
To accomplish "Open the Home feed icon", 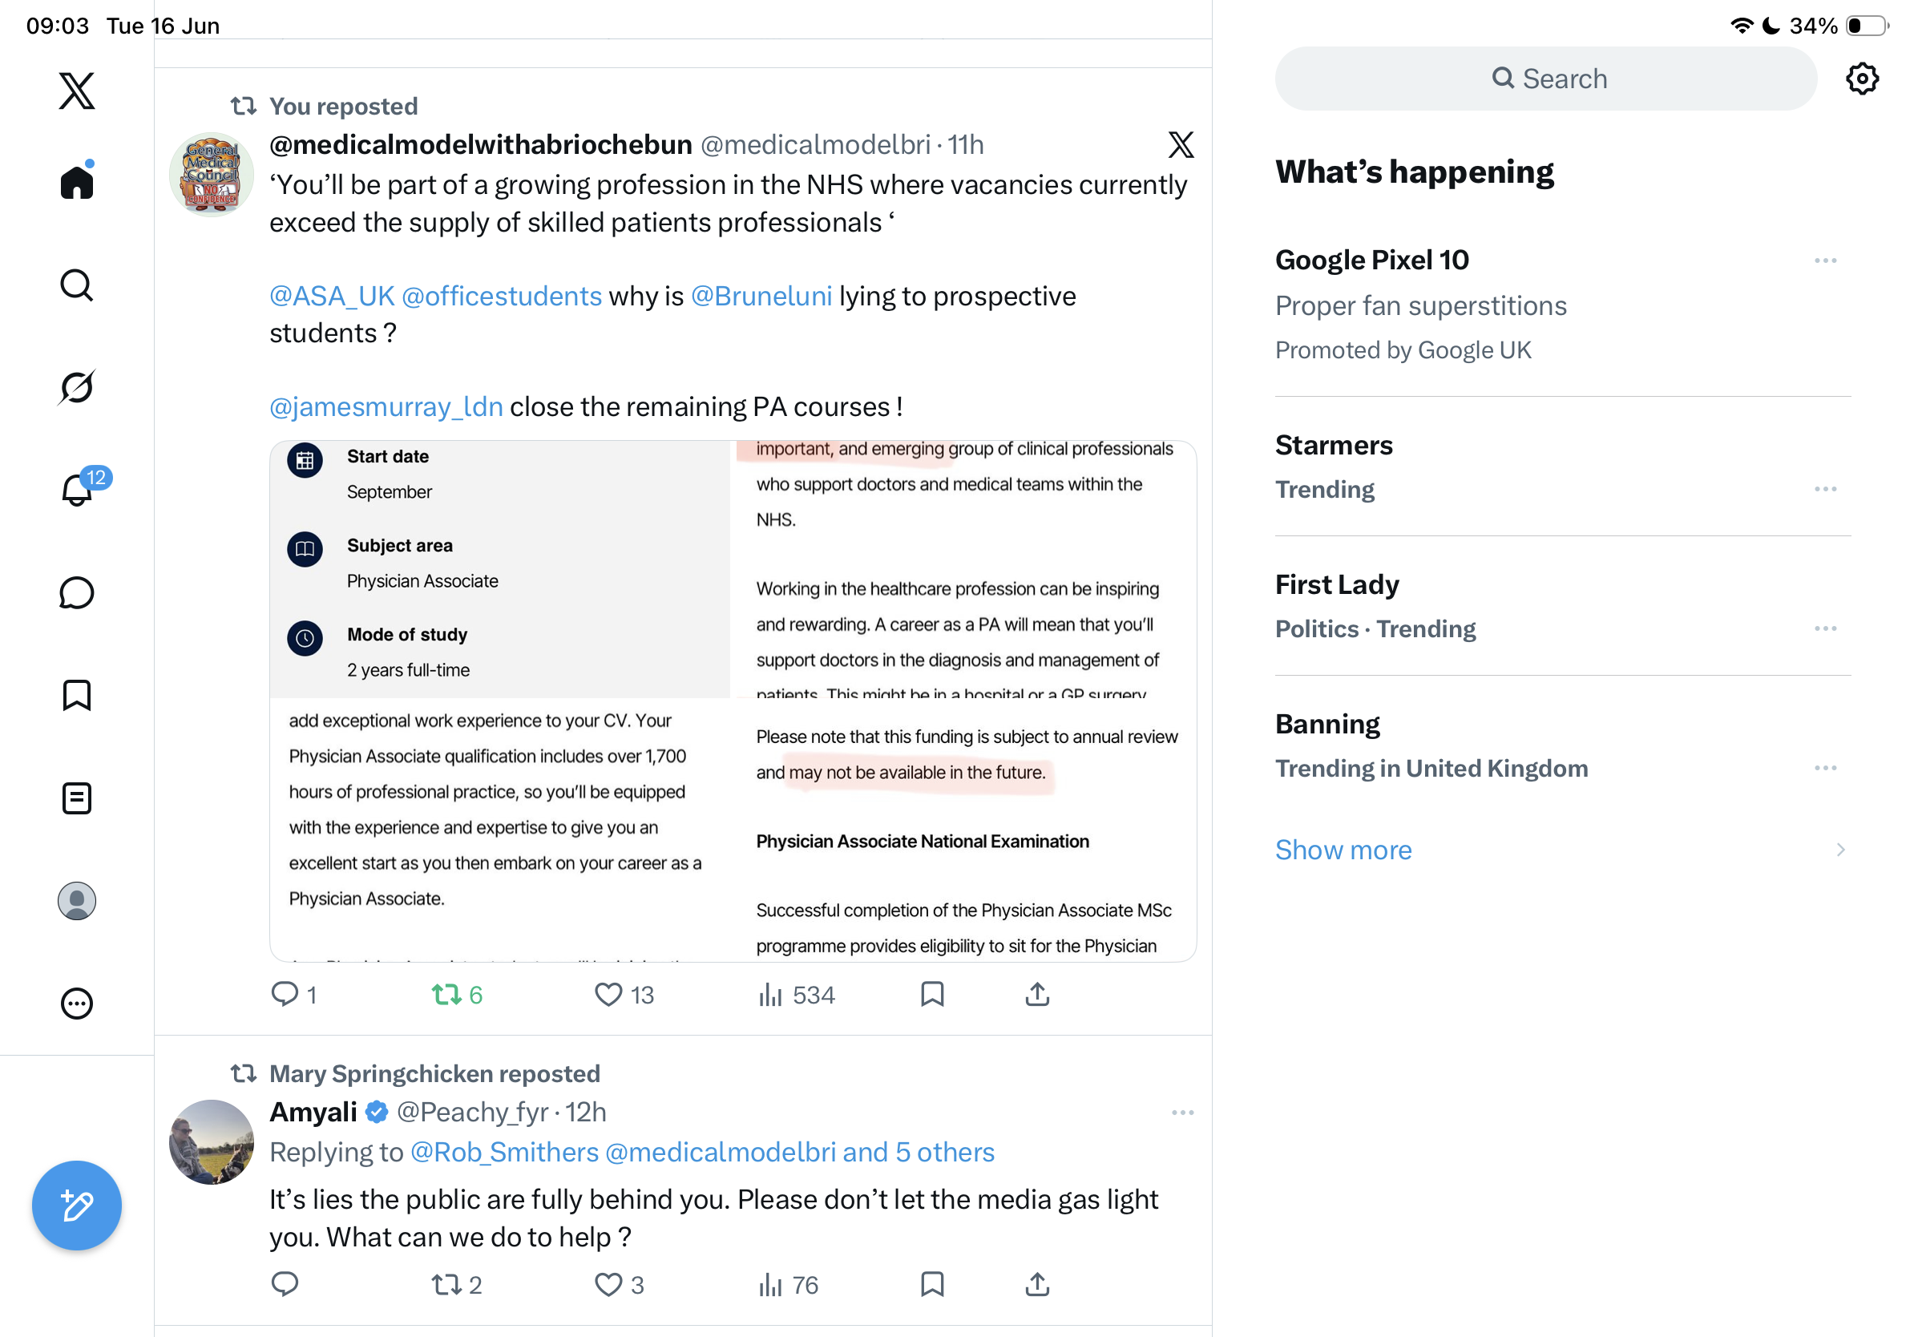I will pos(77,180).
